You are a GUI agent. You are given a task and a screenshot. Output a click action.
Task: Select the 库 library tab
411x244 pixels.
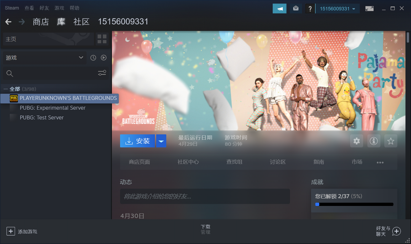61,22
